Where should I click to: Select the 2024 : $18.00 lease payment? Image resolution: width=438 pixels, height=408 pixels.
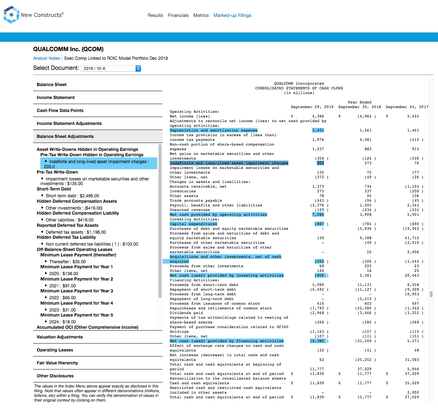(62, 322)
